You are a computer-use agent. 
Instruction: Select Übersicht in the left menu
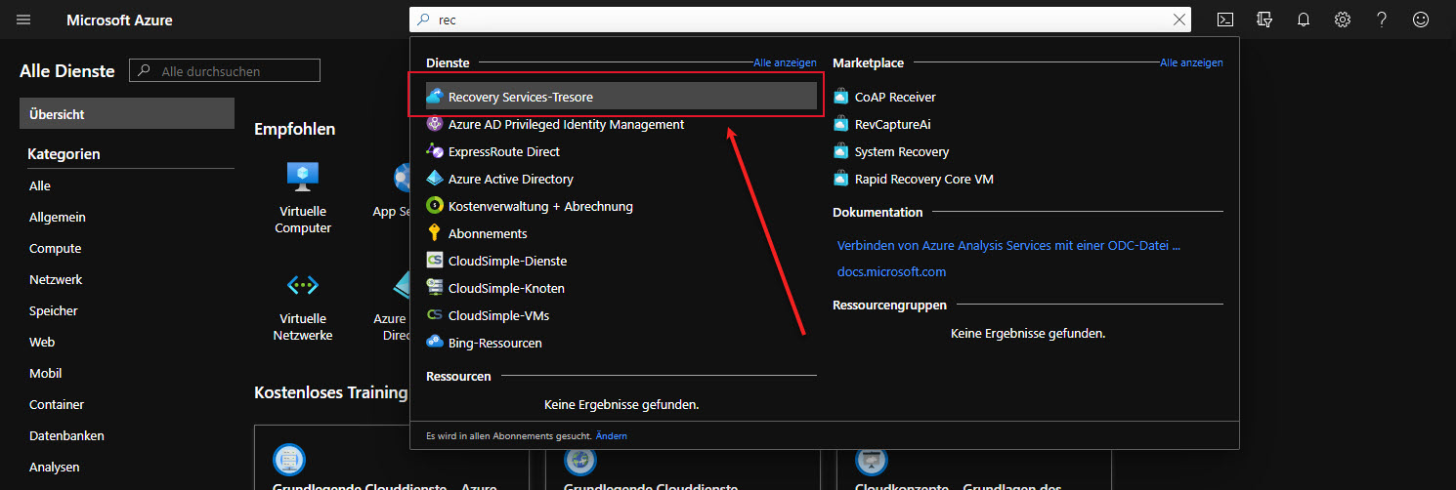127,114
